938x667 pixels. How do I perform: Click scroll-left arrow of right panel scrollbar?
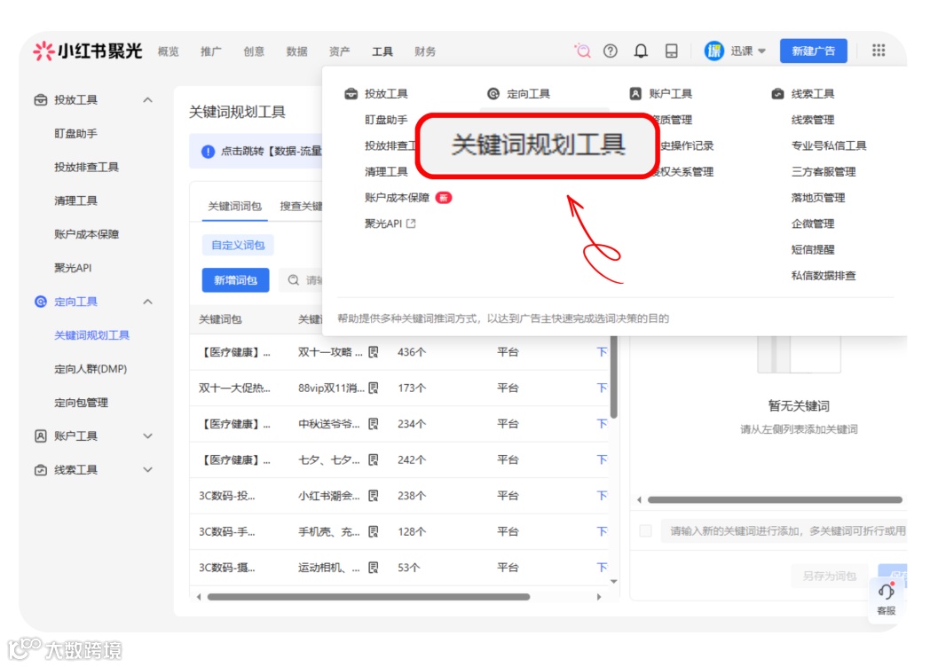pos(639,499)
